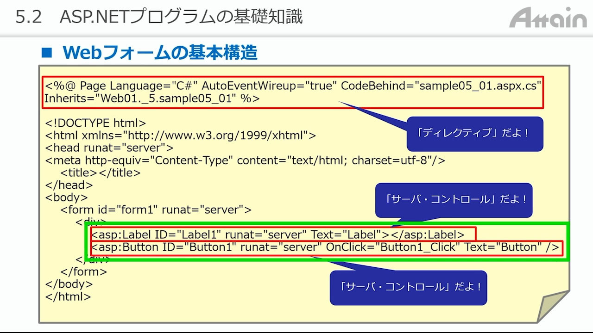This screenshot has width=593, height=333.
Task: Click the Text="Button" attribute
Action: (504, 247)
